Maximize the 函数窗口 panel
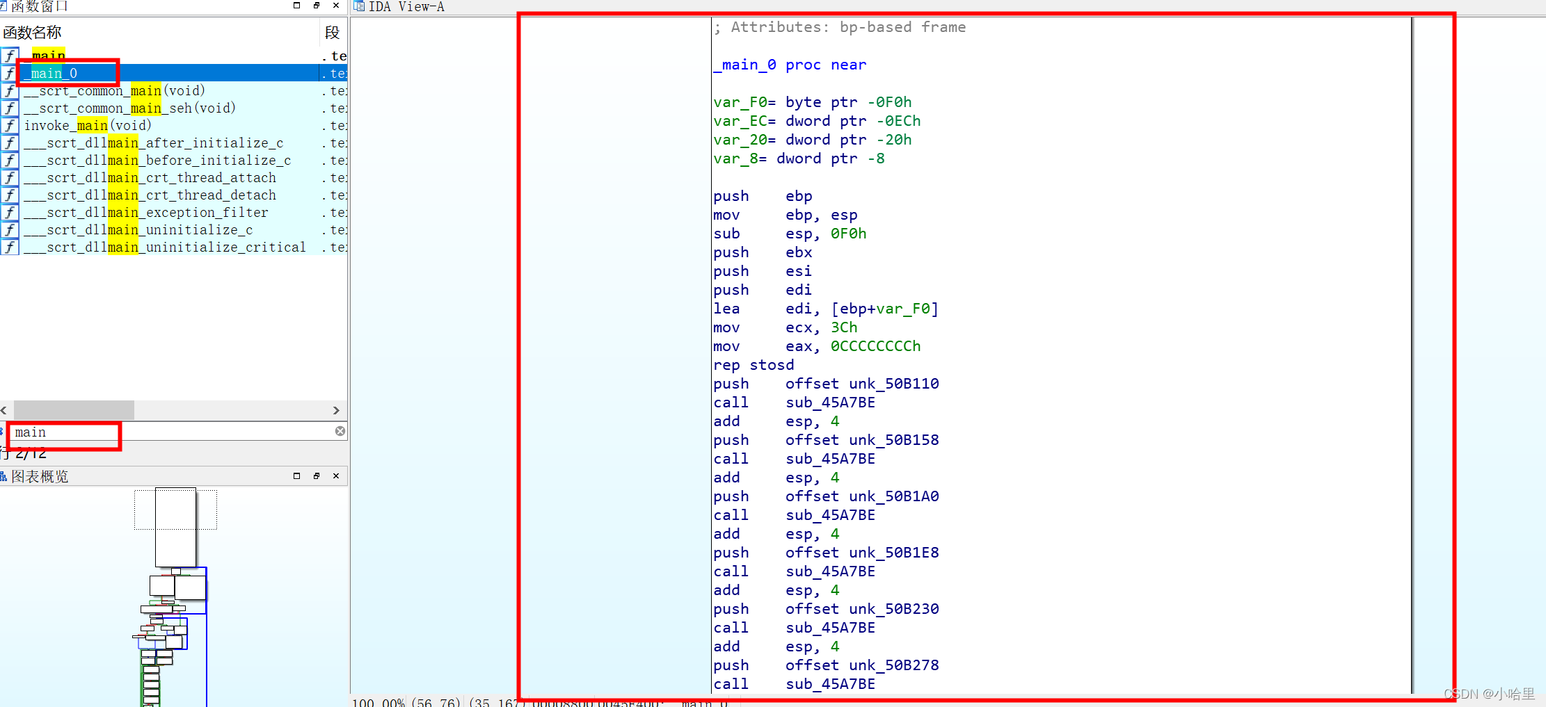Screen dimensions: 1546x707 [x=297, y=6]
